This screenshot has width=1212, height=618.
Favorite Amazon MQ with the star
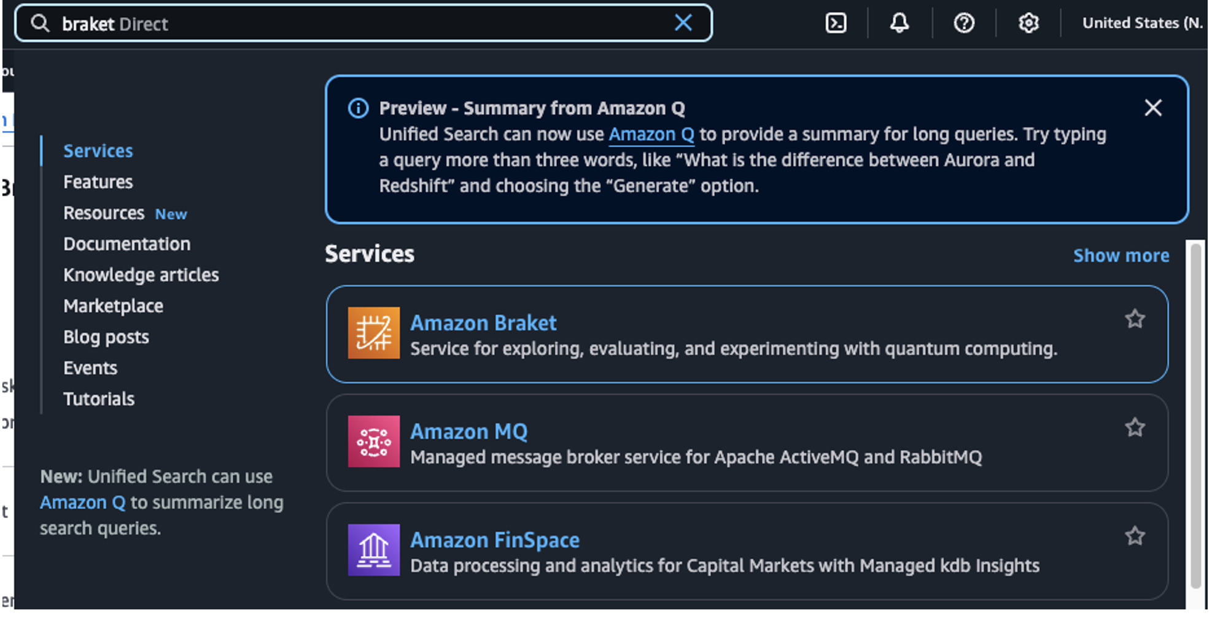[x=1135, y=427]
